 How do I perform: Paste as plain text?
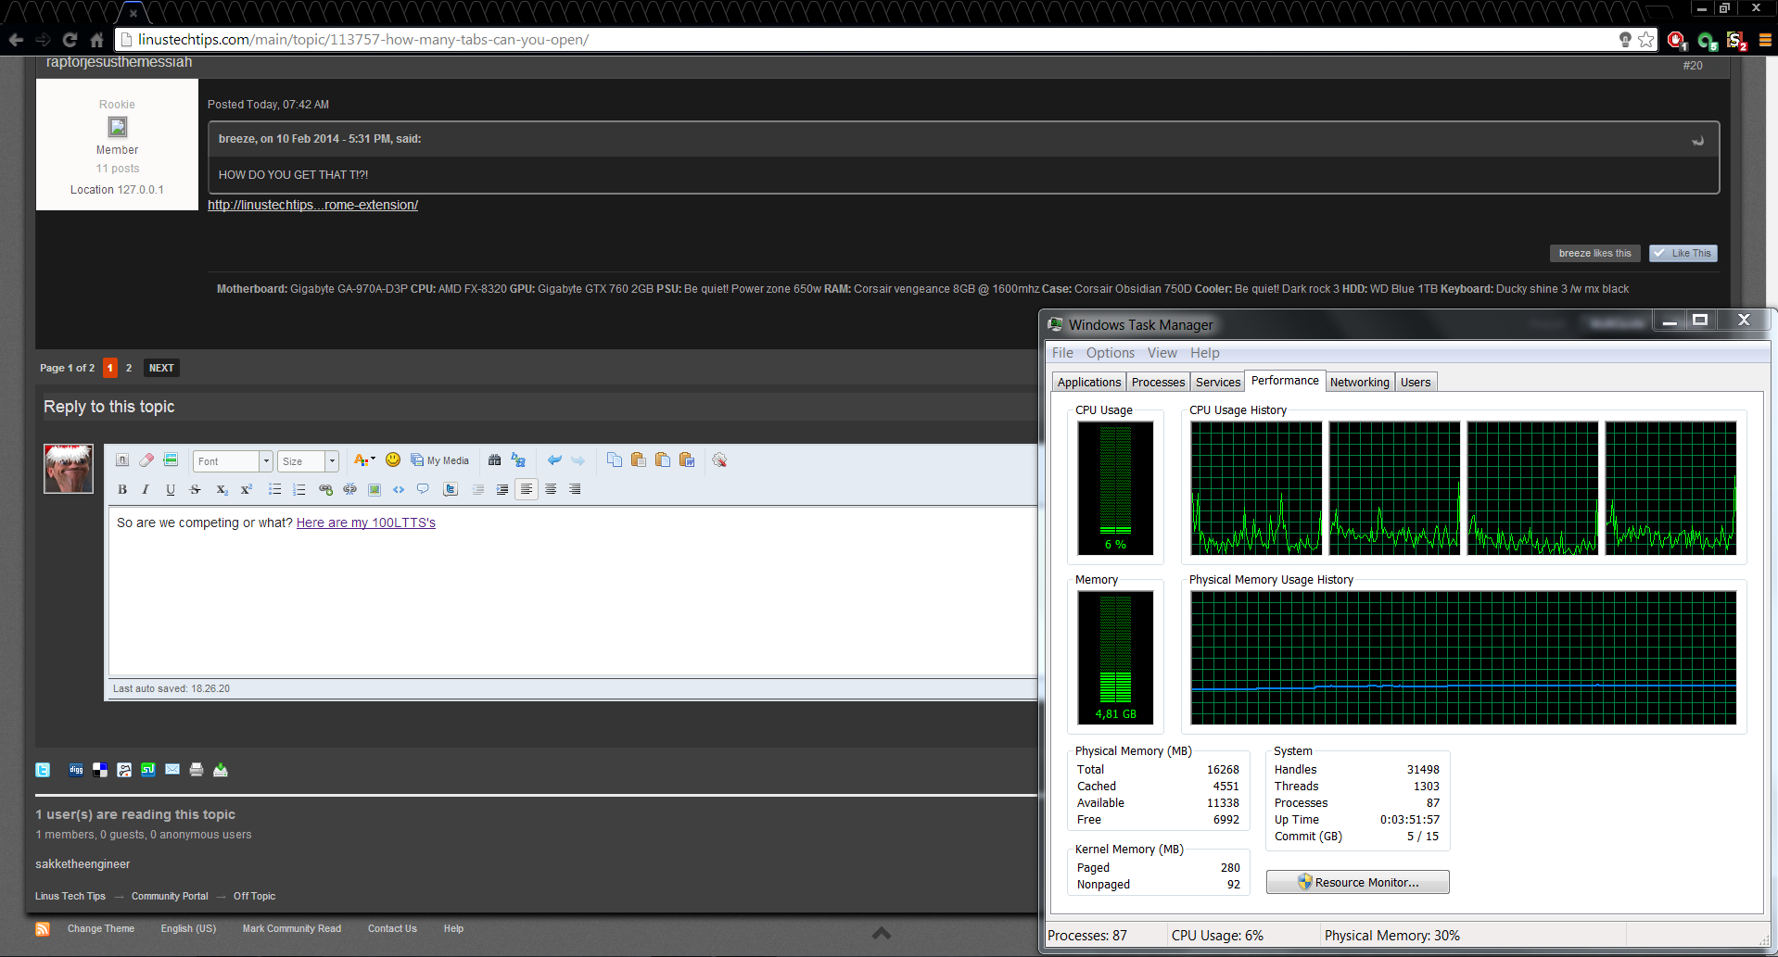coord(663,460)
